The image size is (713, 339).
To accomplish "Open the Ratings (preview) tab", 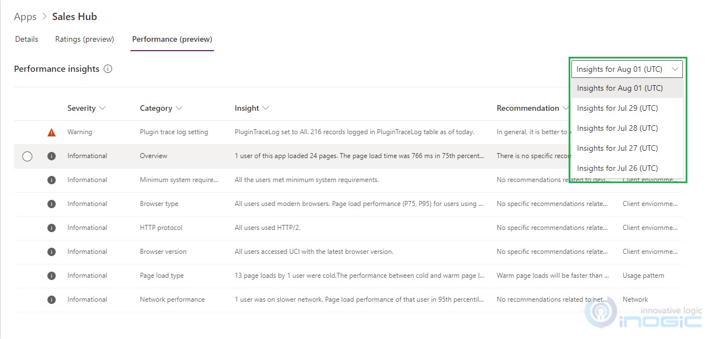I will (x=85, y=40).
